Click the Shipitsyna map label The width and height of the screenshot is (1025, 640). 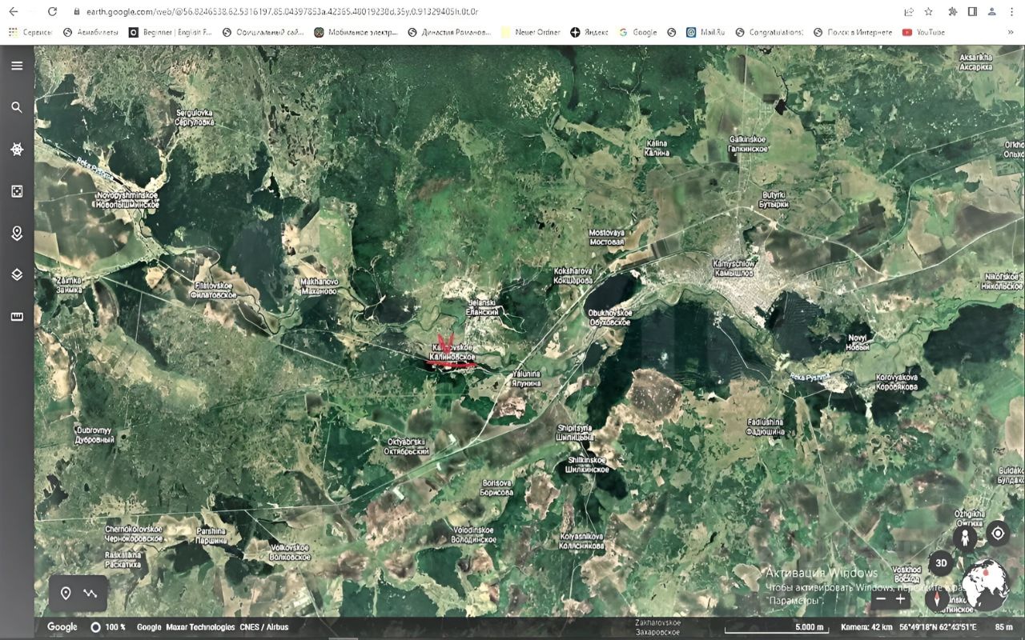[575, 433]
